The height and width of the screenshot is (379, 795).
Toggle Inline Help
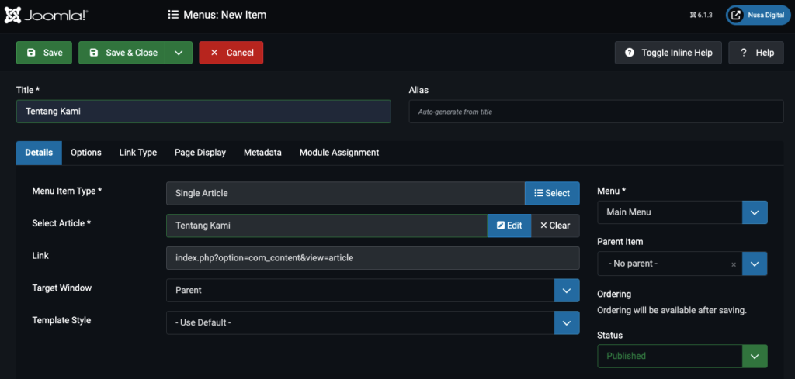click(668, 53)
